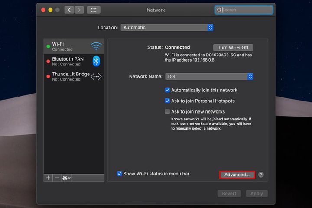Select Bluetooth PAN in the service list
The width and height of the screenshot is (312, 208).
[x=68, y=61]
